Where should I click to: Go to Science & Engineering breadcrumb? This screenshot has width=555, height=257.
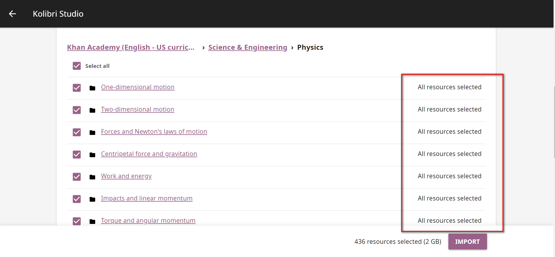pos(247,47)
